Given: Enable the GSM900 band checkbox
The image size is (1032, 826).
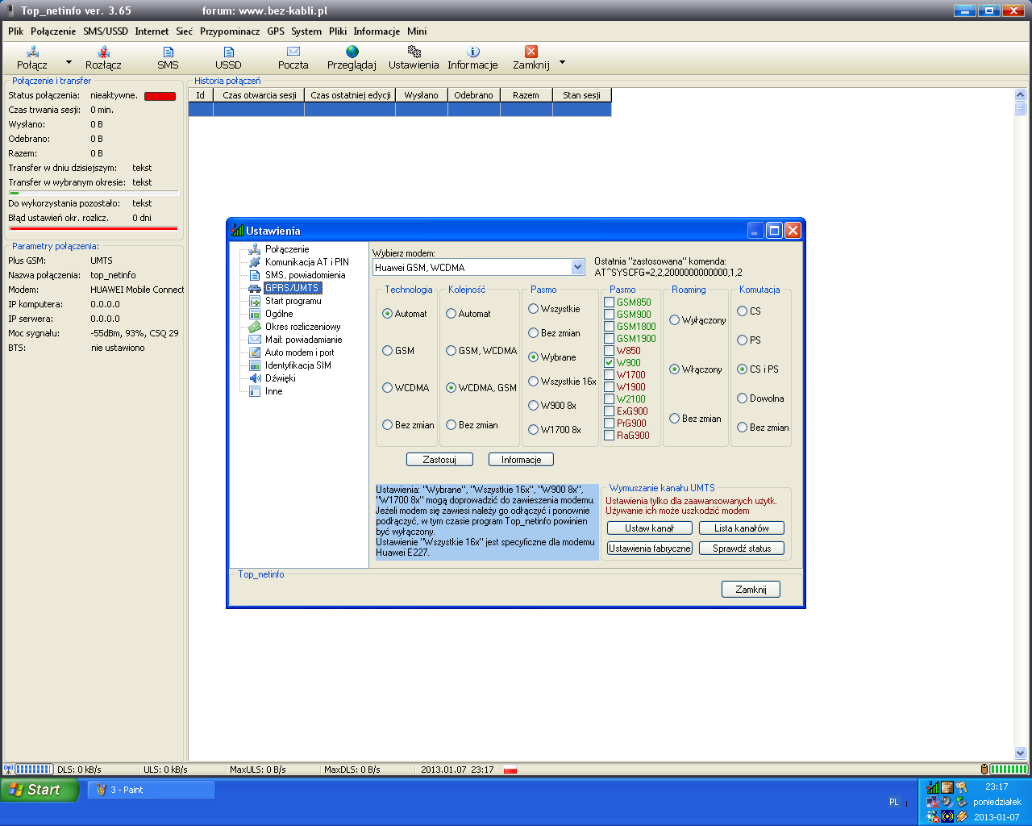Looking at the screenshot, I should (x=610, y=315).
